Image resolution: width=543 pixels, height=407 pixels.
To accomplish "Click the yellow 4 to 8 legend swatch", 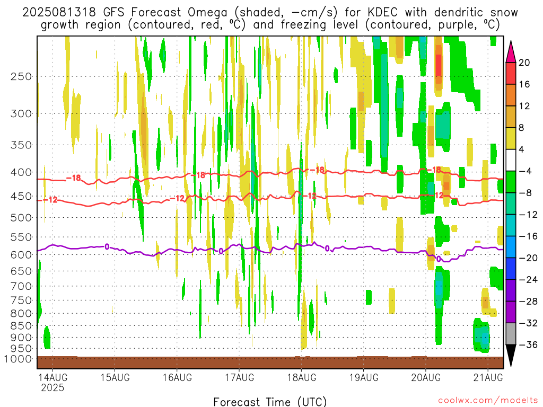I will click(x=511, y=138).
